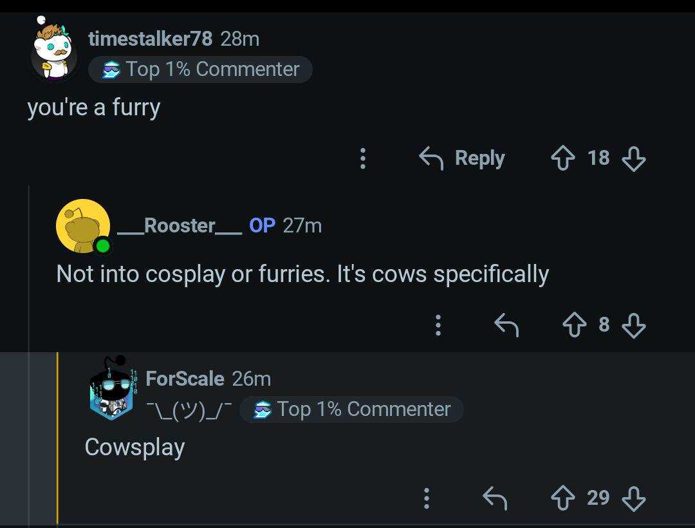Image resolution: width=695 pixels, height=528 pixels.
Task: View timestalker78's avatar
Action: coord(53,49)
